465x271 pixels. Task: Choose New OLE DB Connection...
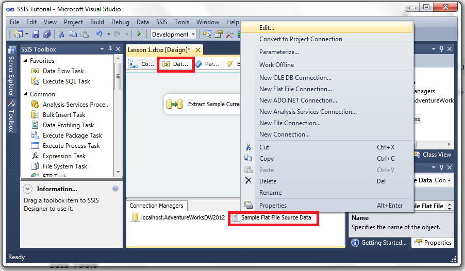pyautogui.click(x=327, y=78)
